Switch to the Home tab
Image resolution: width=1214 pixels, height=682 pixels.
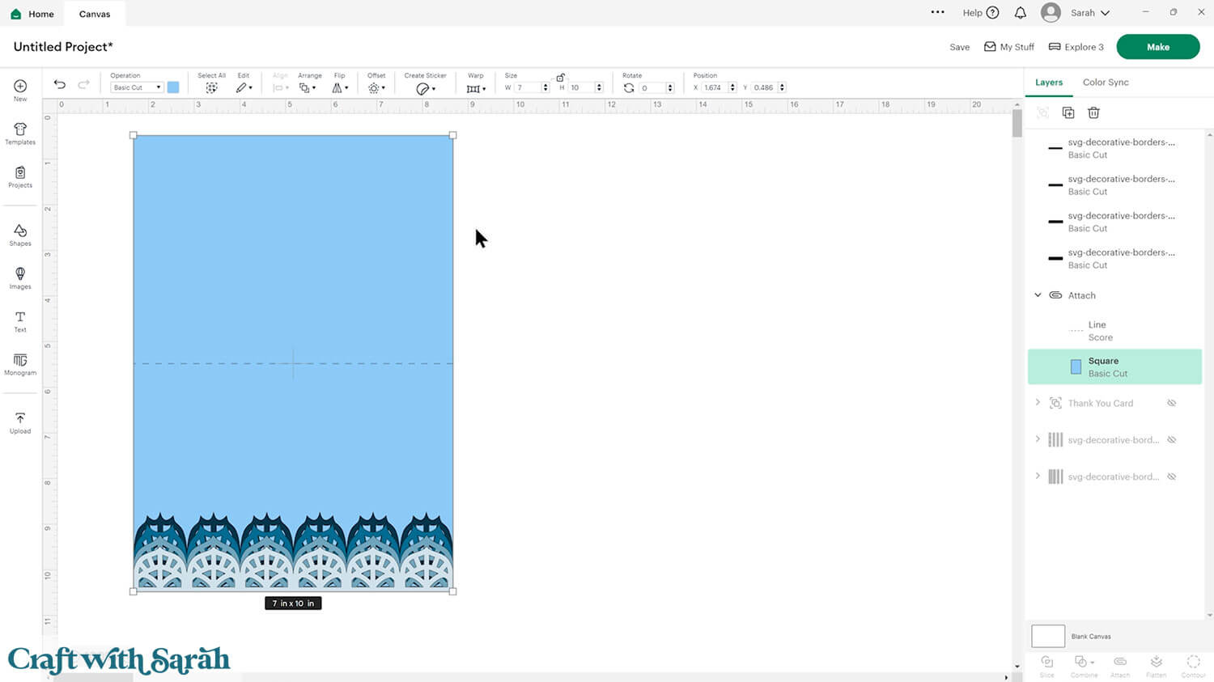(x=32, y=14)
